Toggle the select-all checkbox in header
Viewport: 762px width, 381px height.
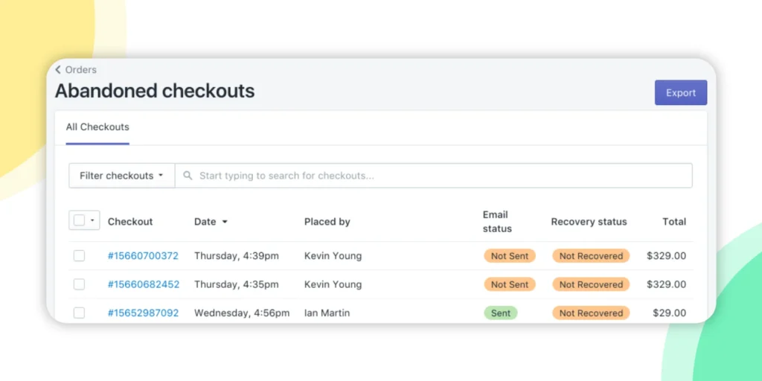tap(79, 220)
